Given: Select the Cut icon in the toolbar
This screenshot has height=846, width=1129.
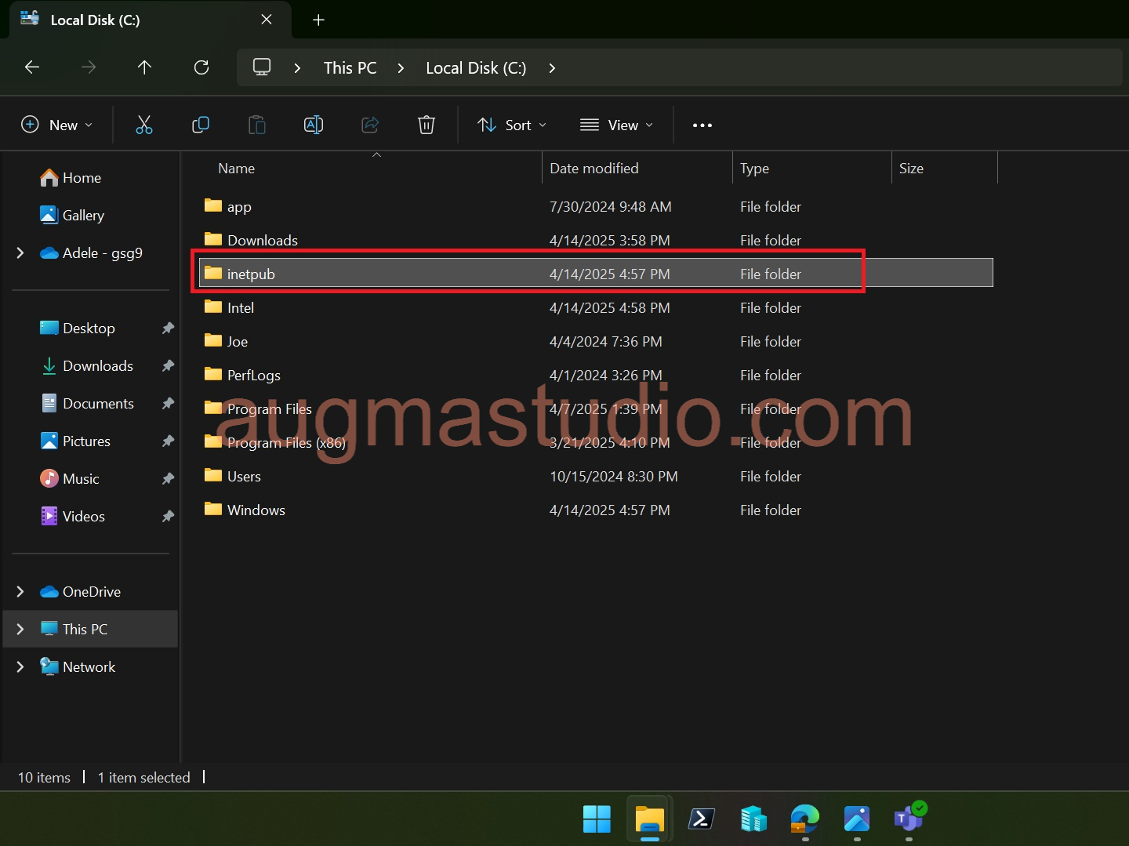Looking at the screenshot, I should [x=144, y=124].
